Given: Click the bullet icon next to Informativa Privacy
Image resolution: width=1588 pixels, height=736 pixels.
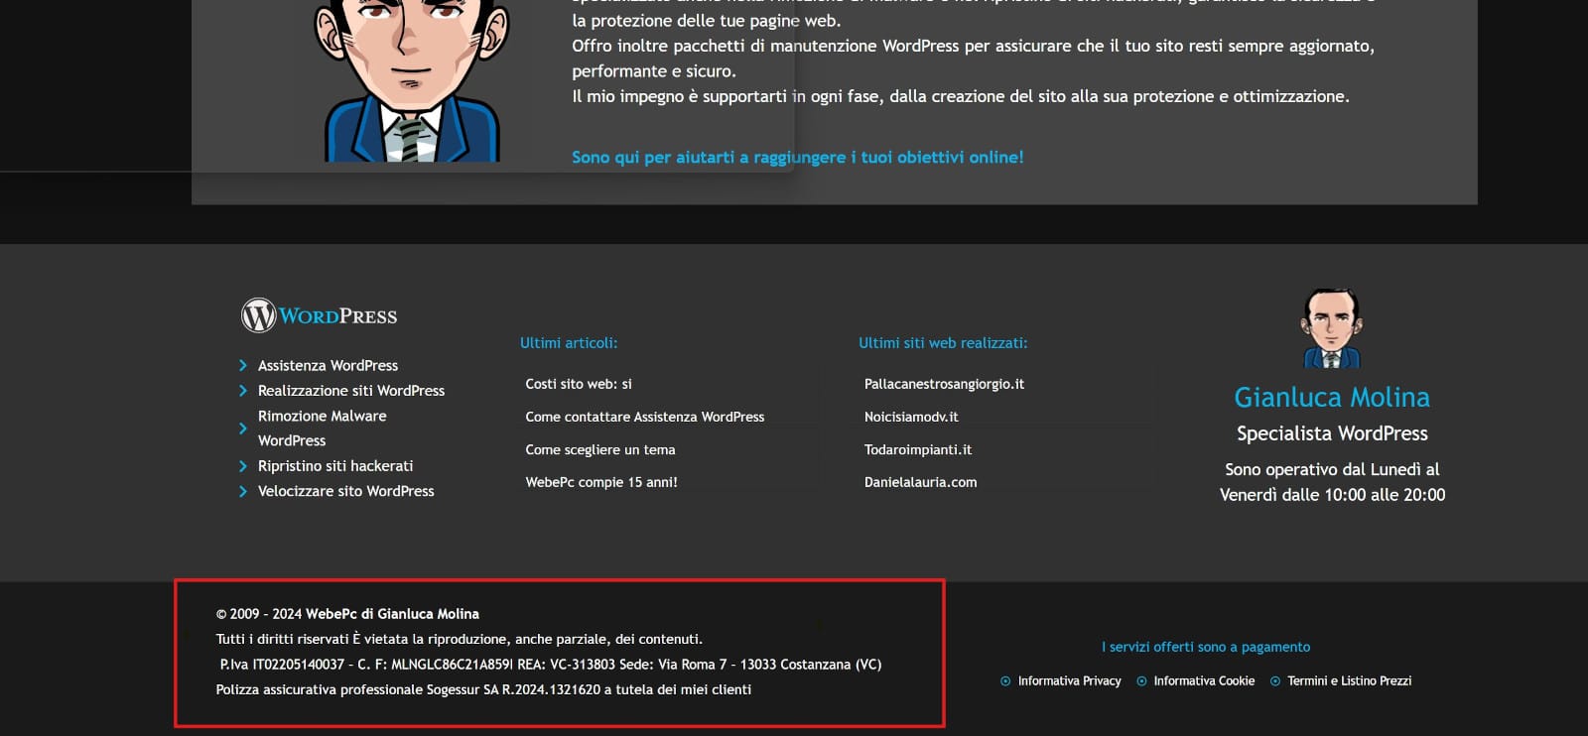Looking at the screenshot, I should (x=1005, y=681).
